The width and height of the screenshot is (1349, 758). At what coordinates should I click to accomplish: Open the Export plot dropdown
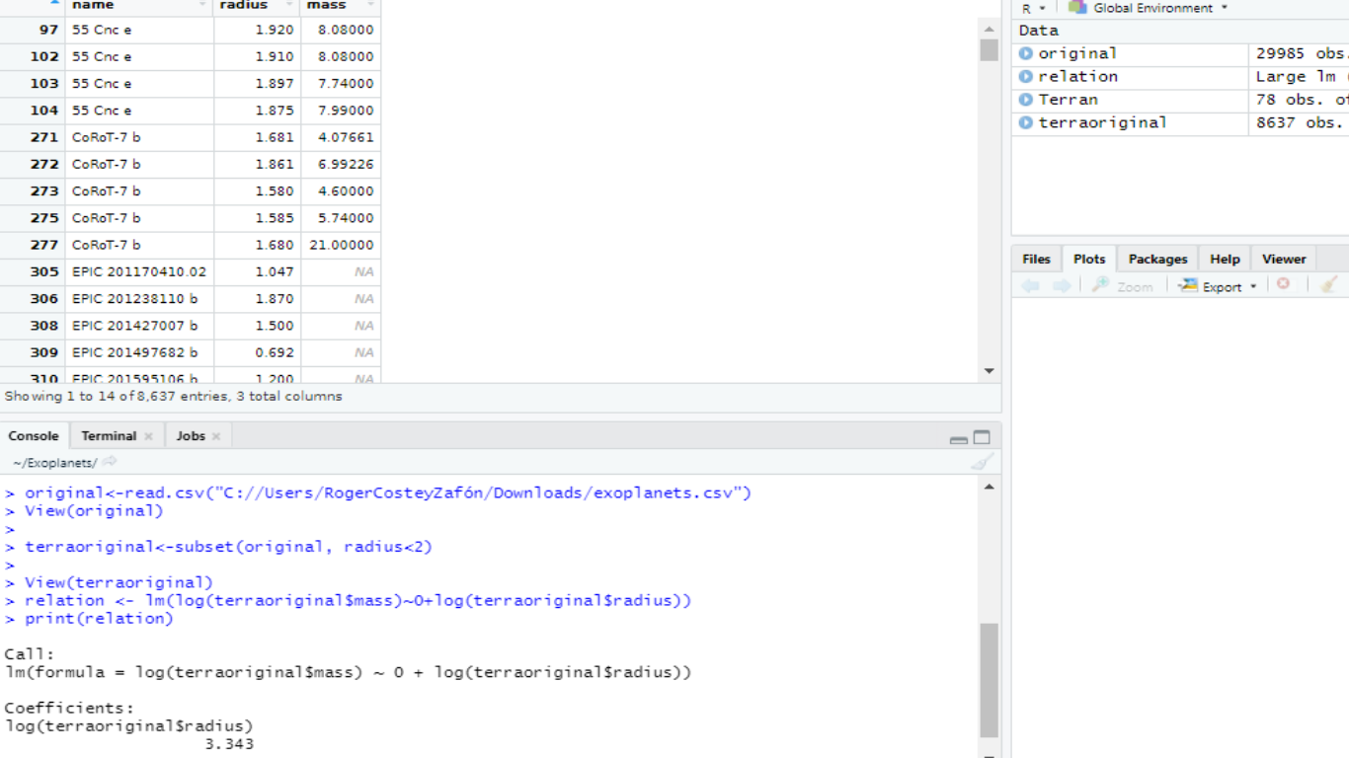point(1218,286)
